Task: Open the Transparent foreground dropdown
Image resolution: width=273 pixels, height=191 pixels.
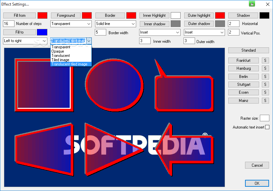Action: click(x=71, y=24)
